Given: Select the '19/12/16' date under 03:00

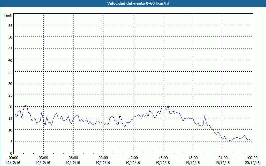Looking at the screenshot, I should pos(43,163).
